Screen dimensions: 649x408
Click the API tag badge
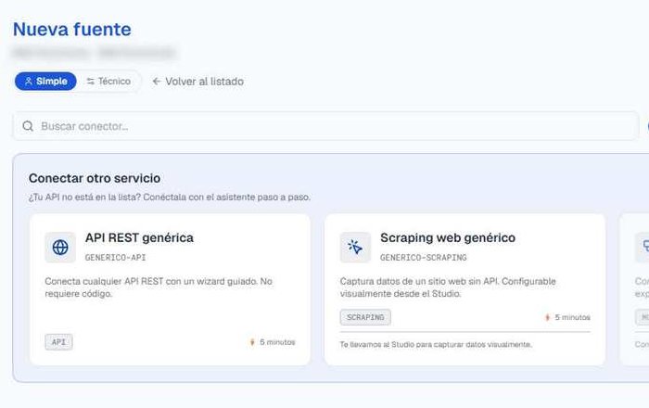coord(58,342)
